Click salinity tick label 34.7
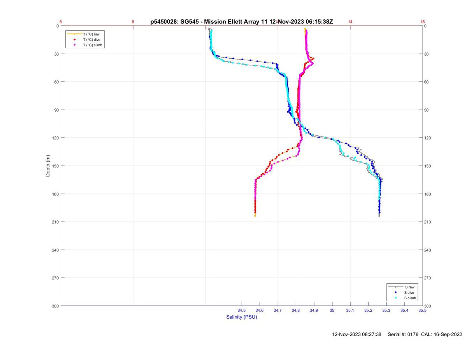Viewport: 467px width, 344px height. (278, 310)
